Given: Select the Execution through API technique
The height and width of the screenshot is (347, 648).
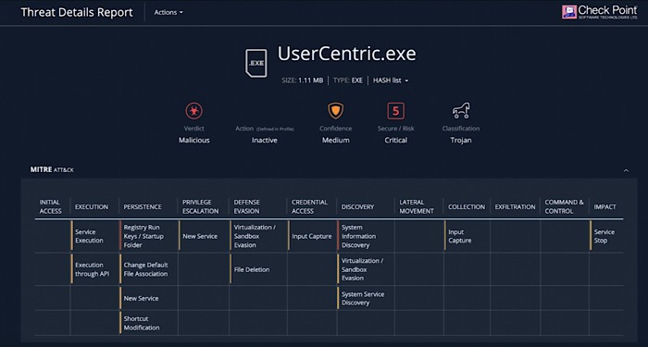Looking at the screenshot, I should tap(93, 269).
